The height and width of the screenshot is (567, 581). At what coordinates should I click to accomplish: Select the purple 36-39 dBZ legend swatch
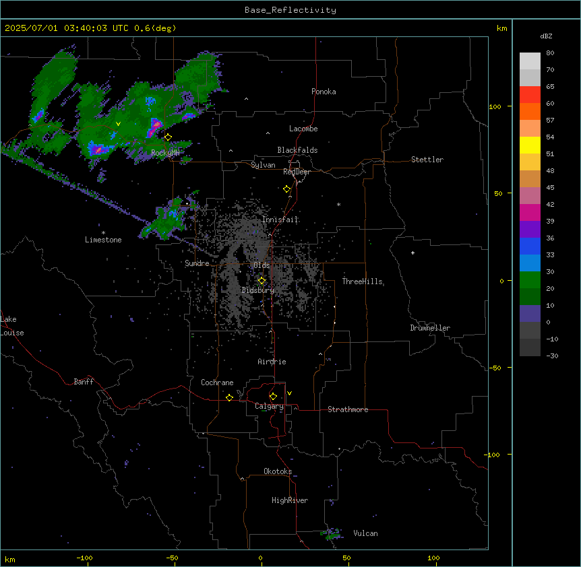coord(530,230)
